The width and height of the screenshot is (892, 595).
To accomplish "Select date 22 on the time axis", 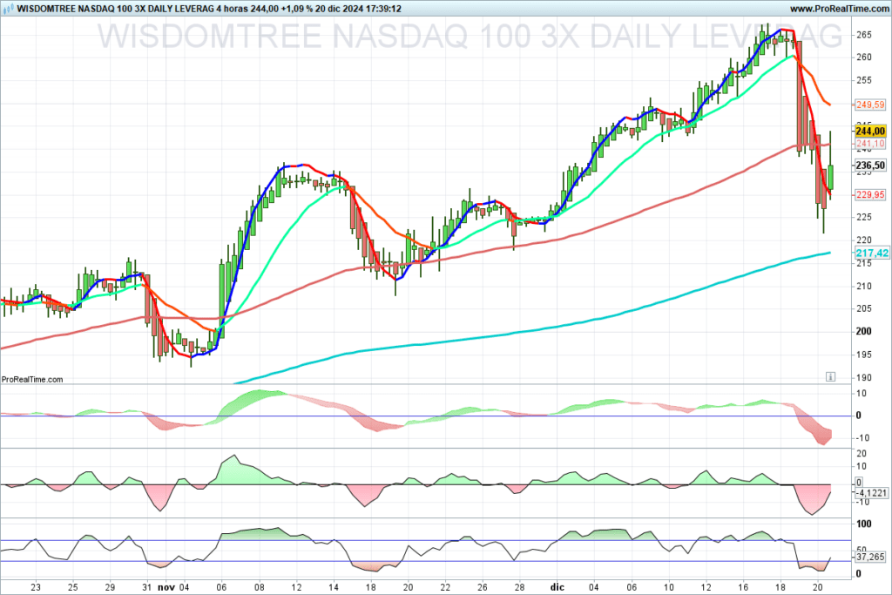I will click(x=445, y=587).
